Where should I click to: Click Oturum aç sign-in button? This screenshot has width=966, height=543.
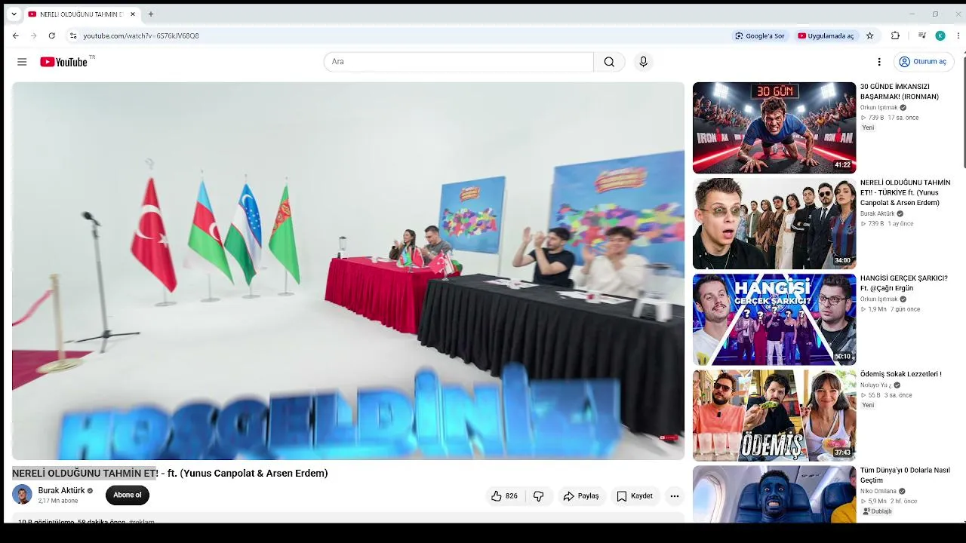click(x=924, y=62)
